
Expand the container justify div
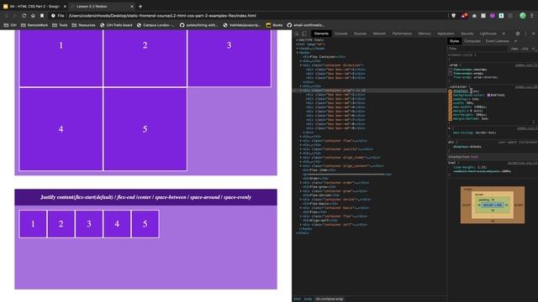(301, 149)
